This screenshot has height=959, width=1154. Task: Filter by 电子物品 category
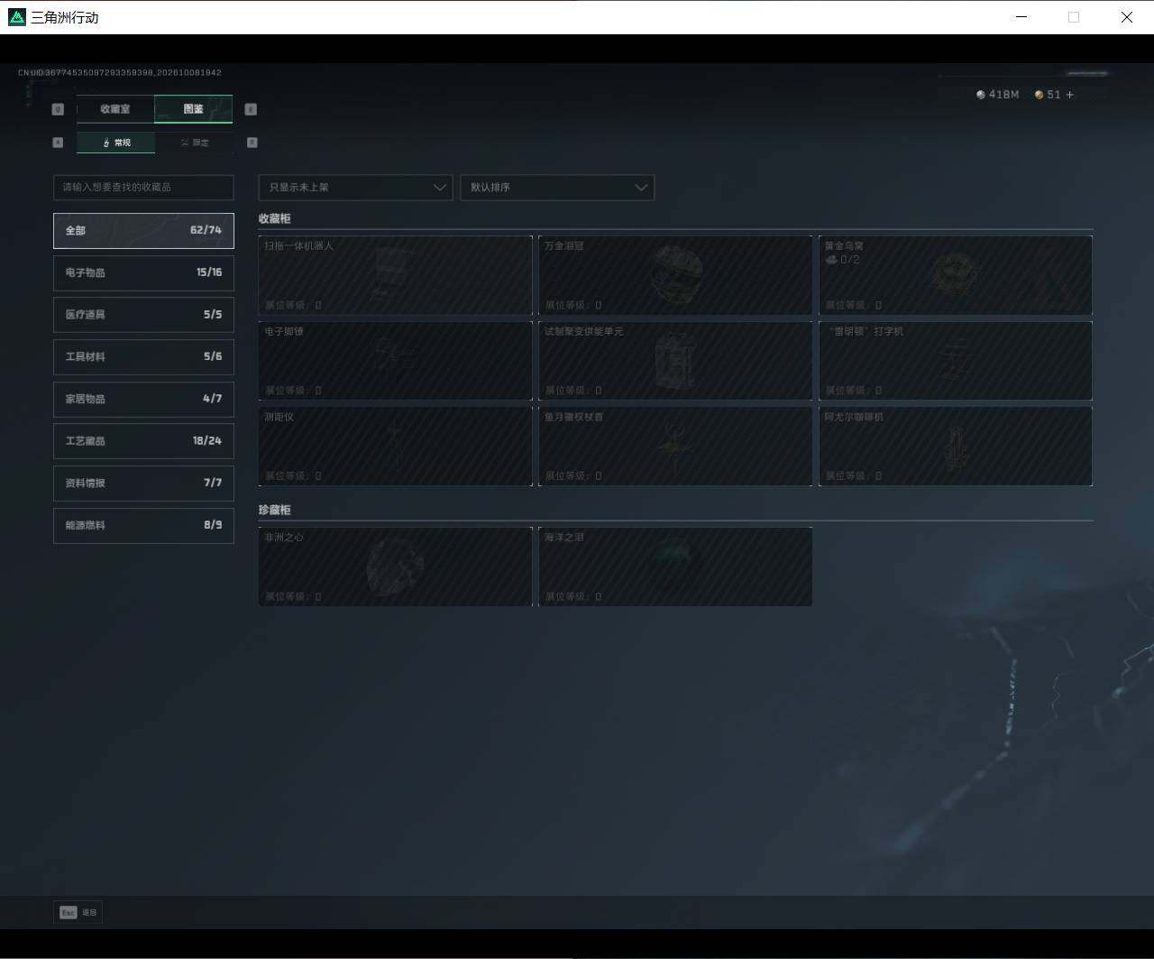[143, 272]
